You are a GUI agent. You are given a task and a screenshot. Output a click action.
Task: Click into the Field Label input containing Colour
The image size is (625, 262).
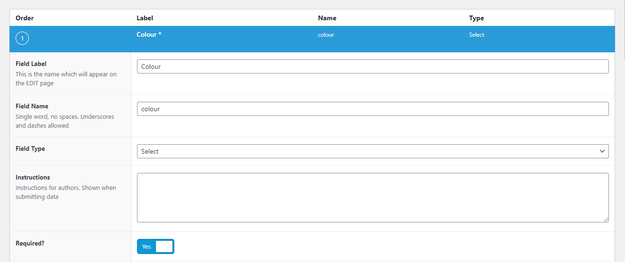[x=373, y=66]
